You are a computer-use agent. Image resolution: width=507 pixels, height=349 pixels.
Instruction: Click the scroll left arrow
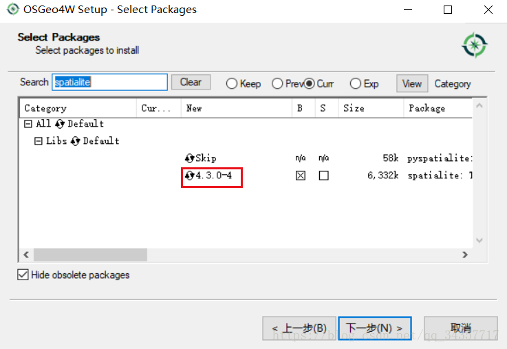point(26,255)
